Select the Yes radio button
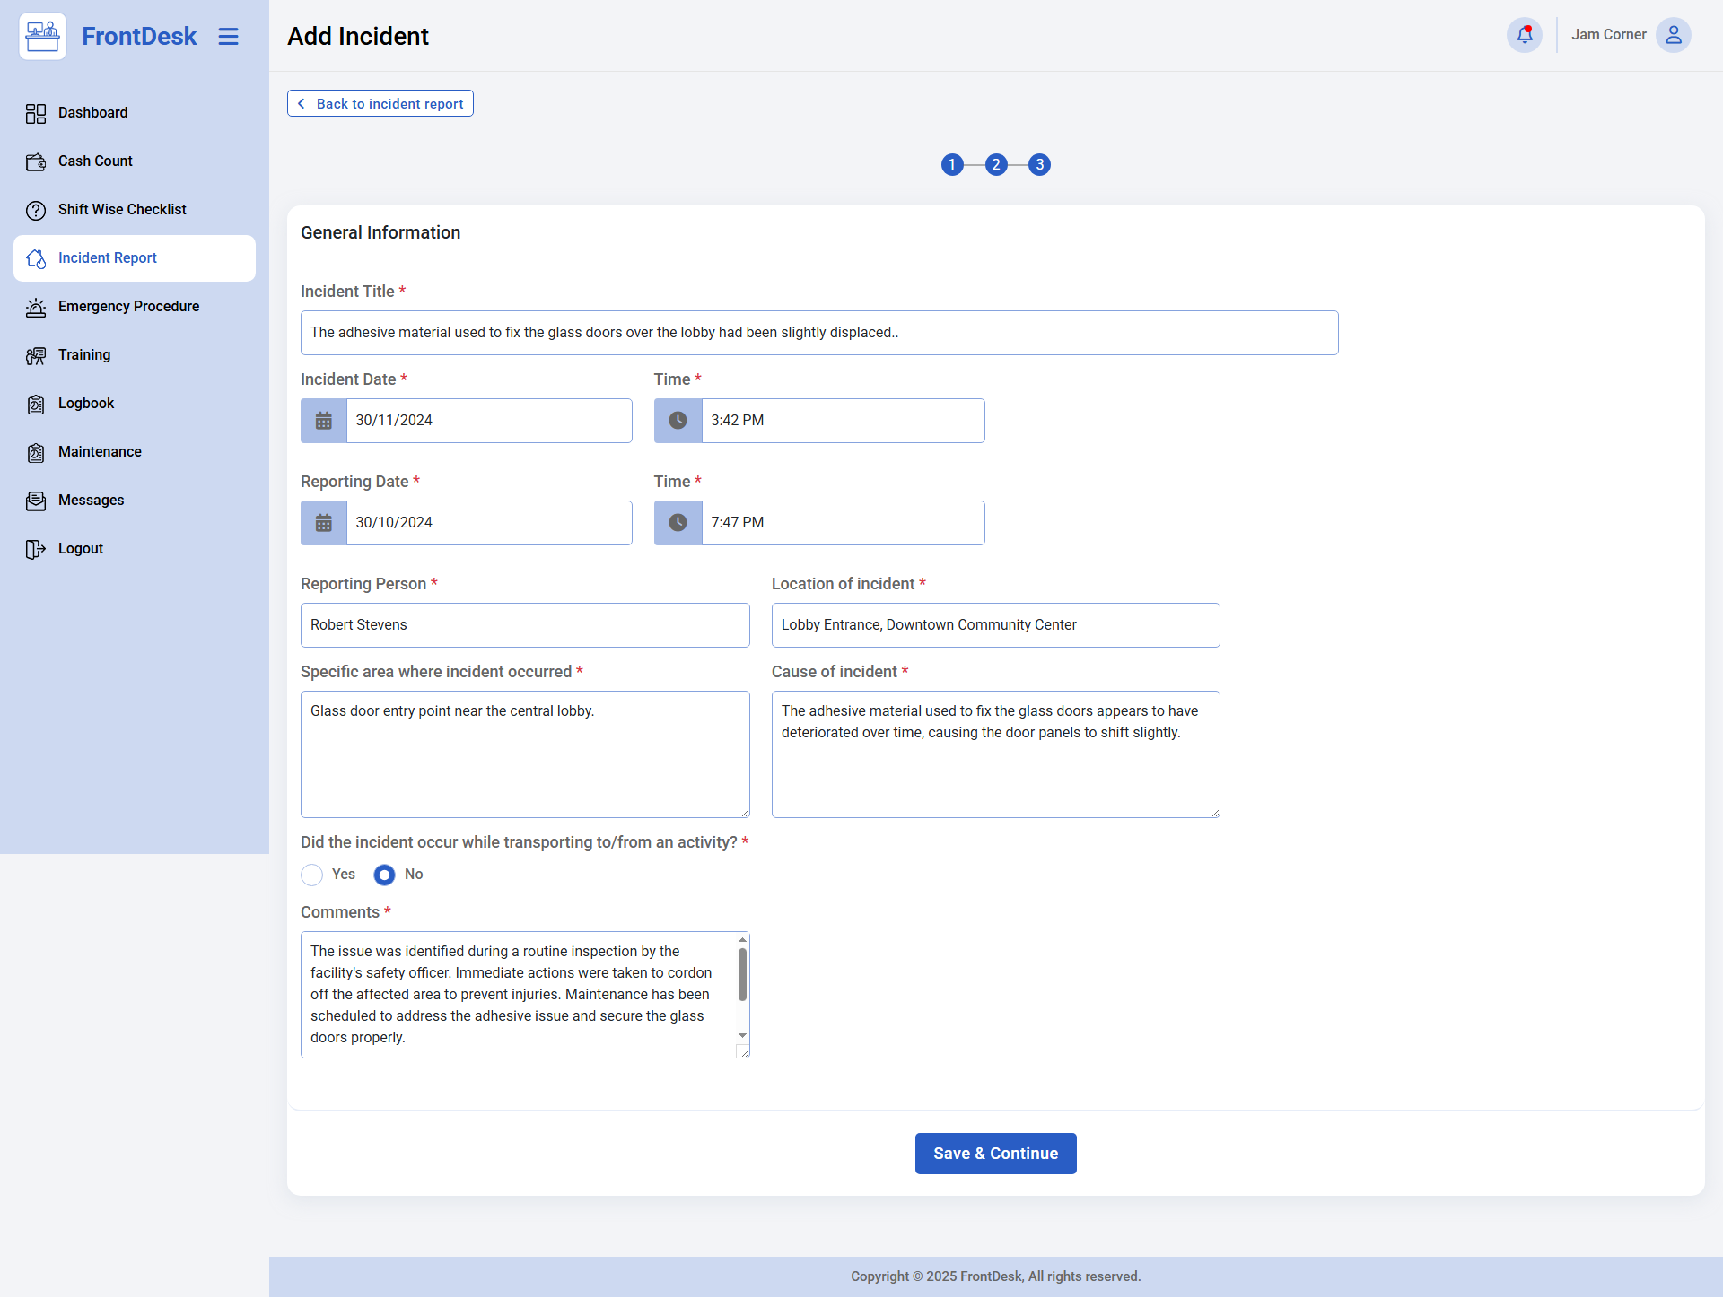The image size is (1723, 1298). [311, 875]
